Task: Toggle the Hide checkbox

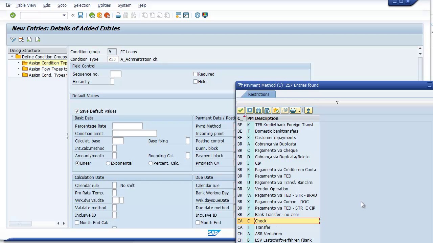Action: [195, 81]
